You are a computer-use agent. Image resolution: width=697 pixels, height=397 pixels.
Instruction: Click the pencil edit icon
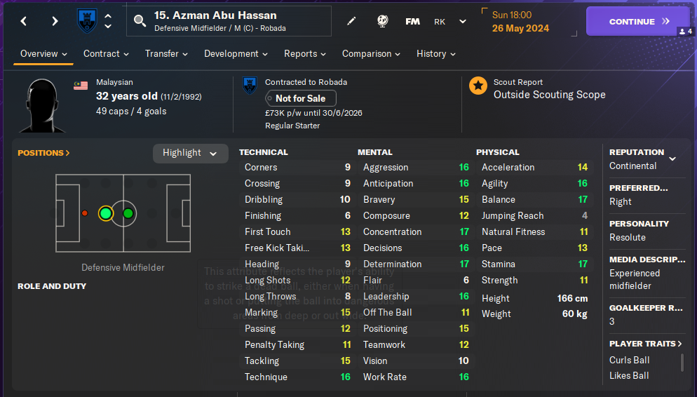tap(351, 21)
